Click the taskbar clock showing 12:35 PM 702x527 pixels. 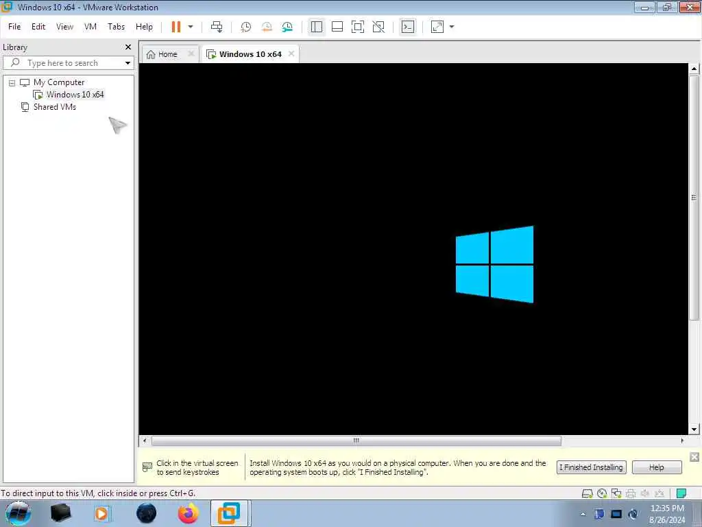[667, 514]
